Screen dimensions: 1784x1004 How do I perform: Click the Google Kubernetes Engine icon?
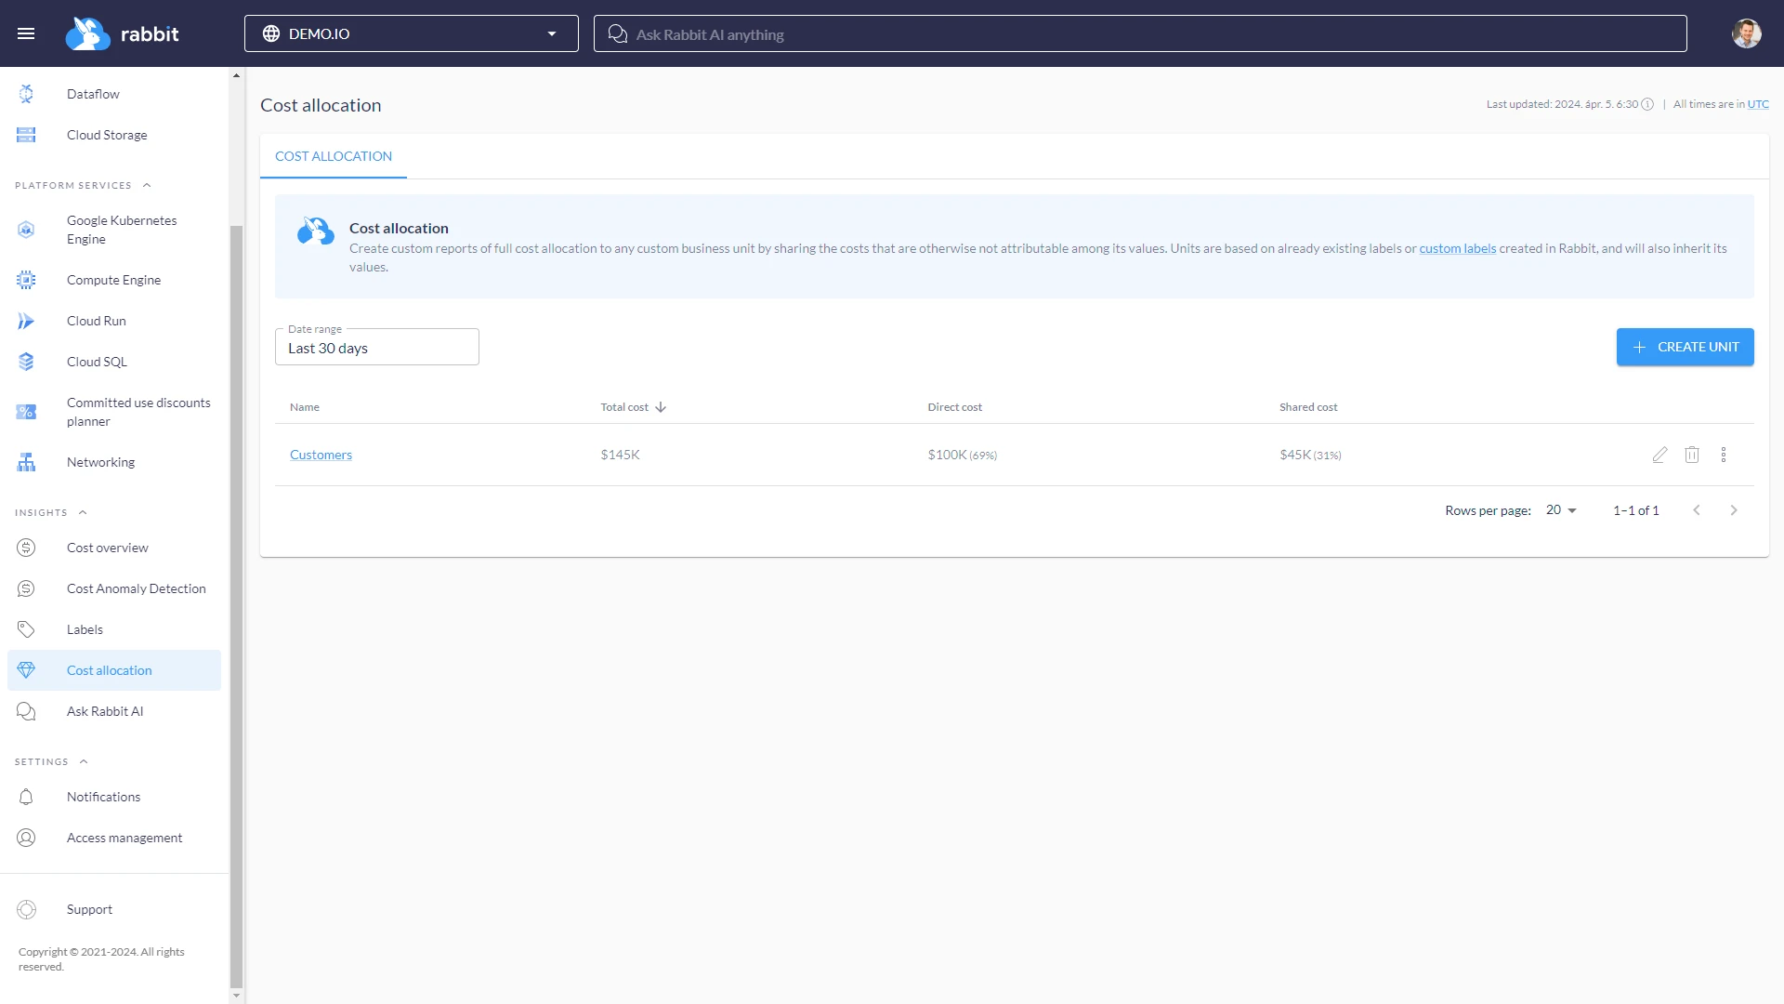[x=25, y=230]
